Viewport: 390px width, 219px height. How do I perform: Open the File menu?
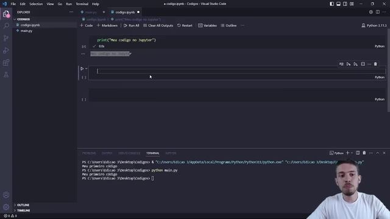point(13,4)
